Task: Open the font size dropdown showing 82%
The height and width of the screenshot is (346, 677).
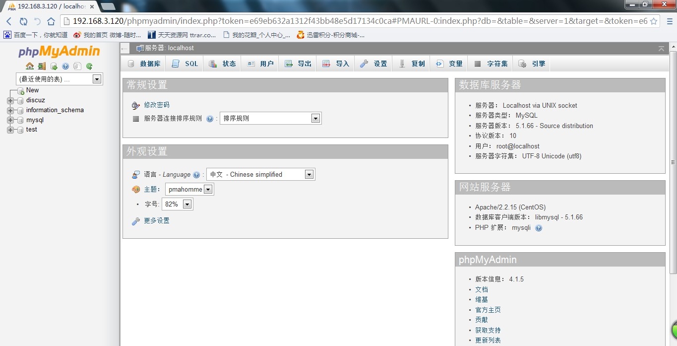Action: (178, 204)
